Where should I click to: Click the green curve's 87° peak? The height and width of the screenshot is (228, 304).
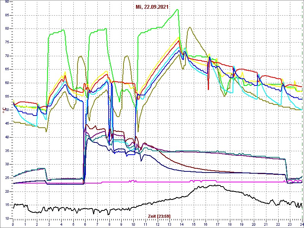tap(177, 9)
